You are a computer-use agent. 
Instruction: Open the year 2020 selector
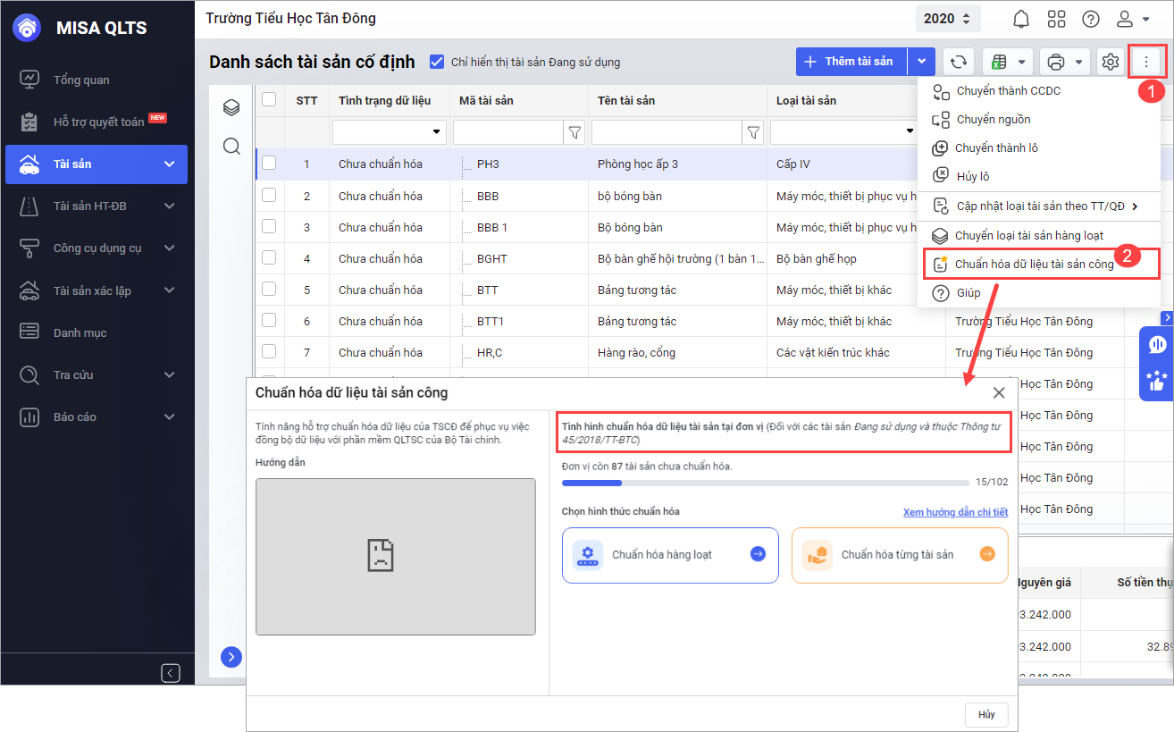[x=947, y=19]
